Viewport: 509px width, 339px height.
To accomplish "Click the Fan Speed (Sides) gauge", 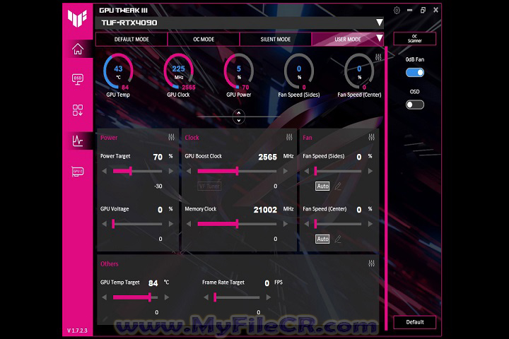I will pos(299,71).
